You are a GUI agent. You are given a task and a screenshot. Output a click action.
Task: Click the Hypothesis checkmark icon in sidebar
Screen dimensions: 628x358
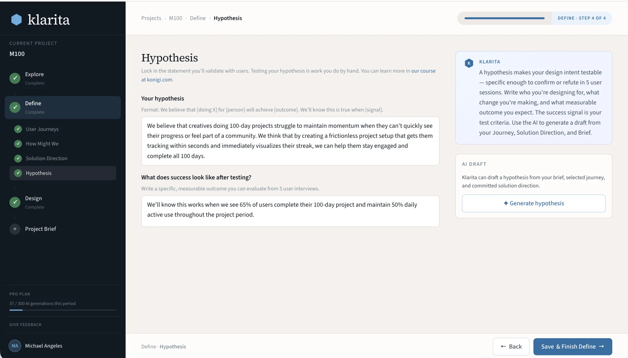pos(18,173)
